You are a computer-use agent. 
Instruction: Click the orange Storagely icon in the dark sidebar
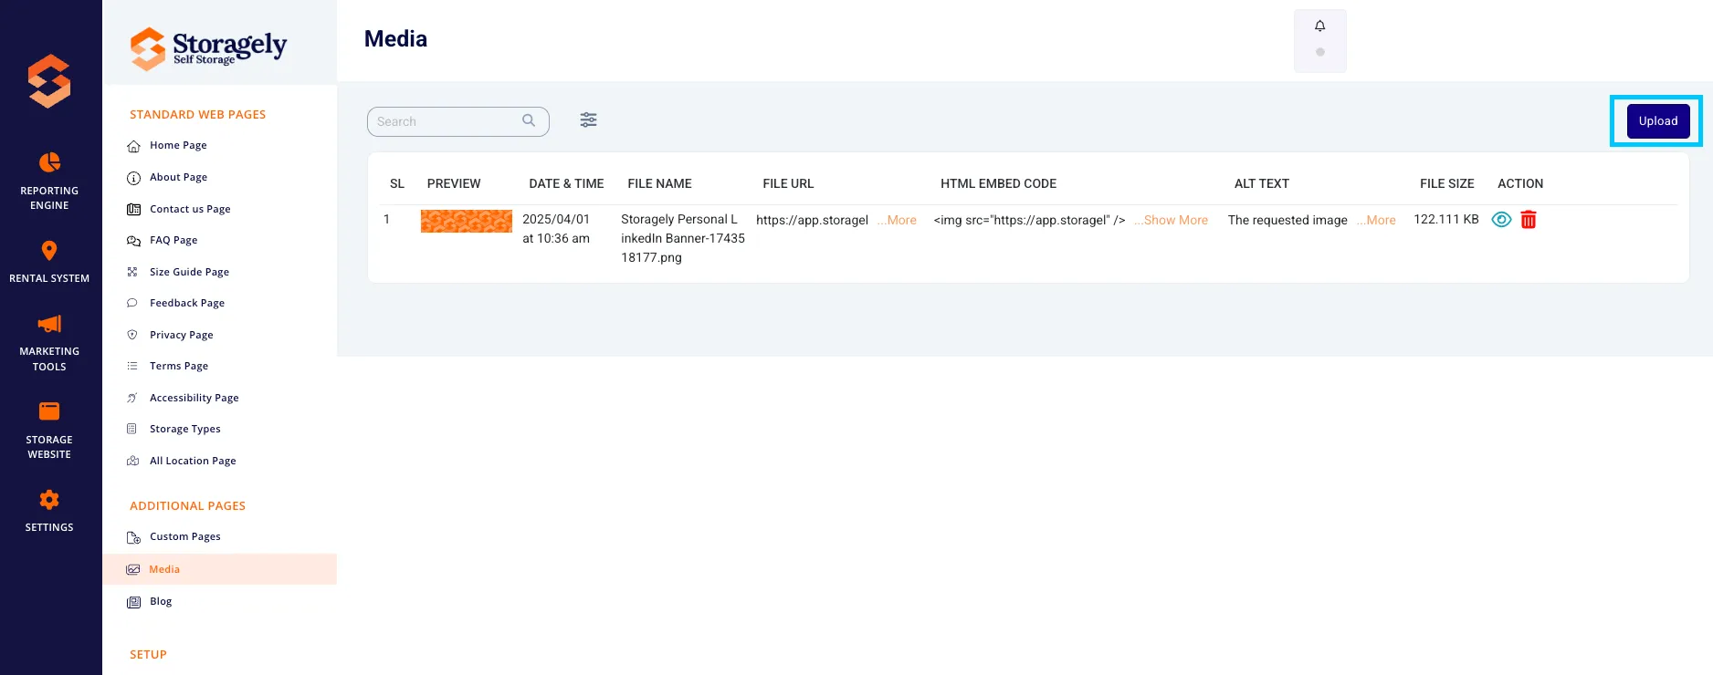[49, 81]
